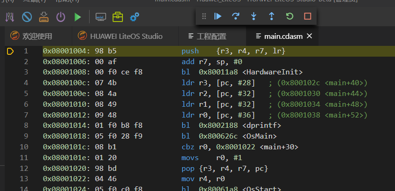Click the yellow current-line arrow in gutter
This screenshot has width=395, height=191.
(10, 51)
